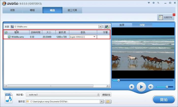This screenshot has width=178, height=107.
Task: Click the 25.03MB size cell
Action: click(x=47, y=37)
